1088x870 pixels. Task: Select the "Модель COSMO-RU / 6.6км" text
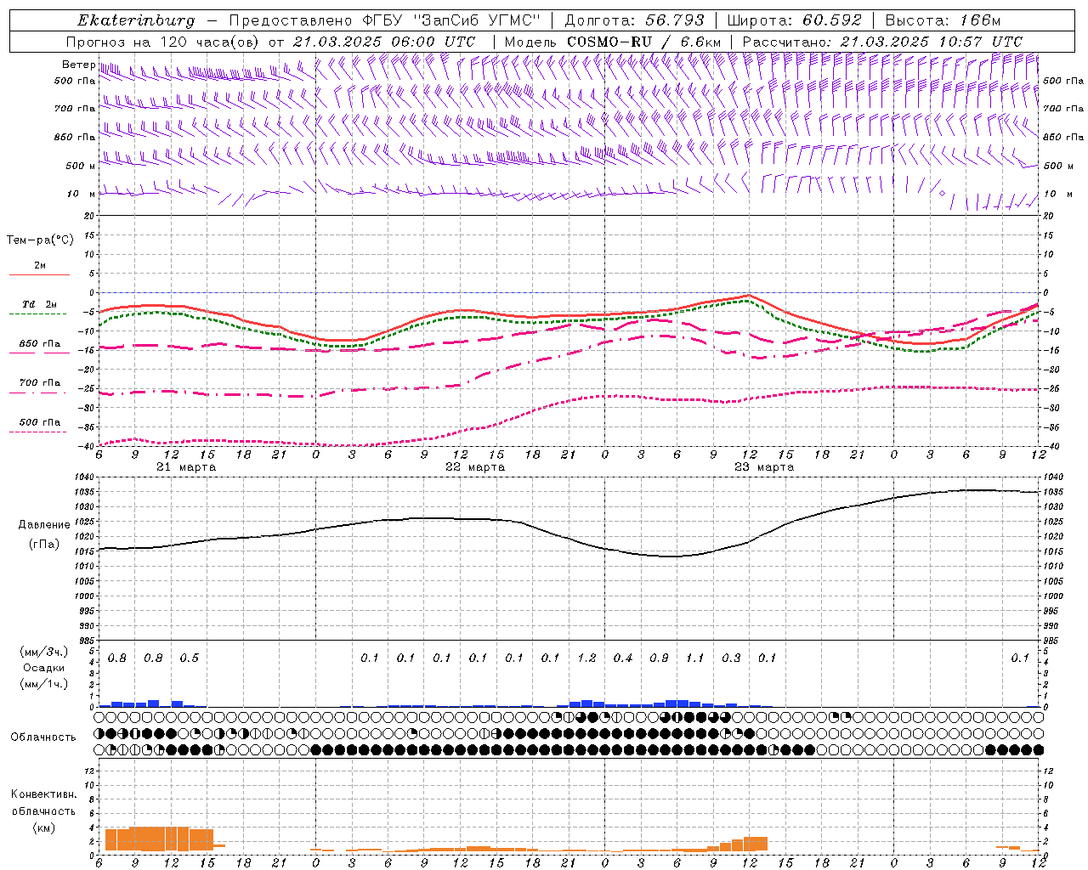[612, 42]
